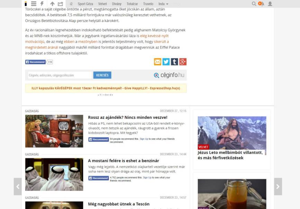Image resolution: width=300 pixels, height=209 pixels.
Task: Follow the 'mezőnyben' link in article
Action: point(88,42)
